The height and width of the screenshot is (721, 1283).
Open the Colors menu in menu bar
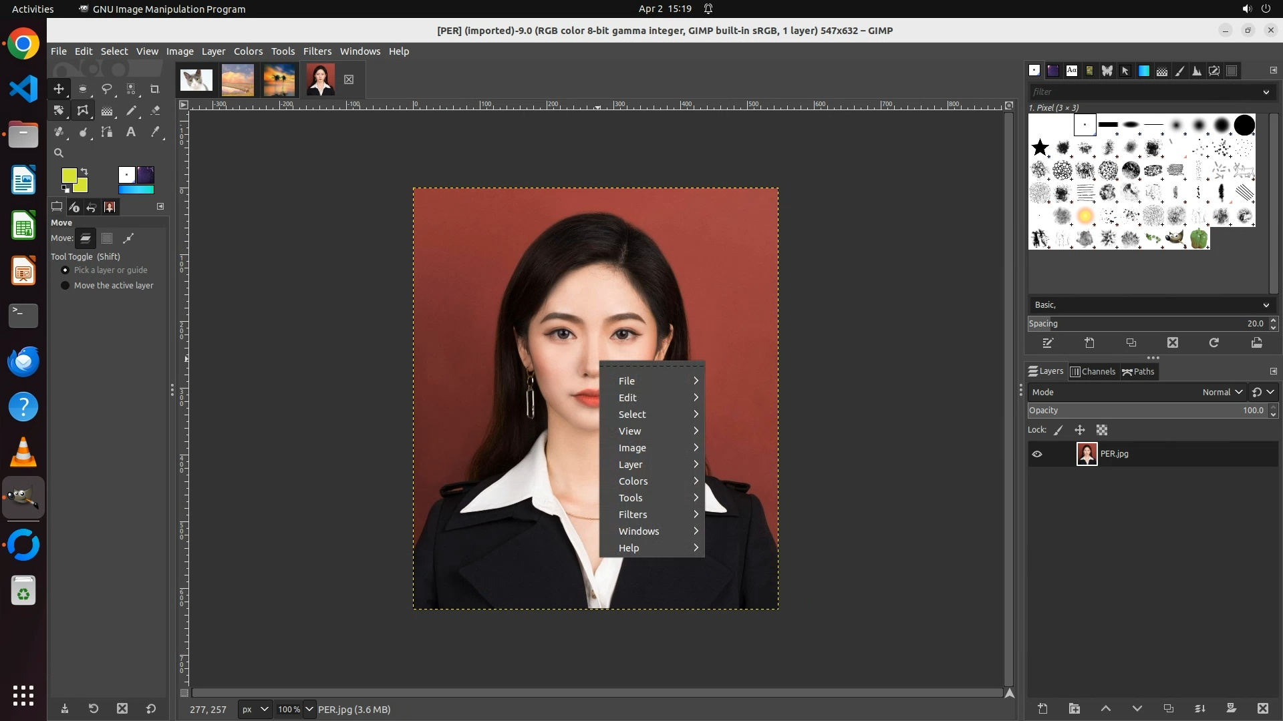(x=248, y=51)
